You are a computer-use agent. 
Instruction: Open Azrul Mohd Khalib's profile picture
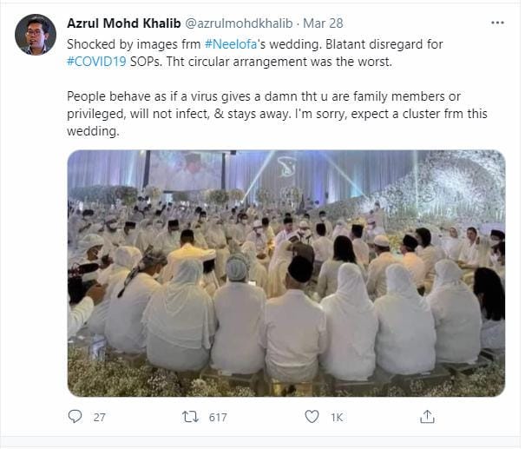click(36, 34)
